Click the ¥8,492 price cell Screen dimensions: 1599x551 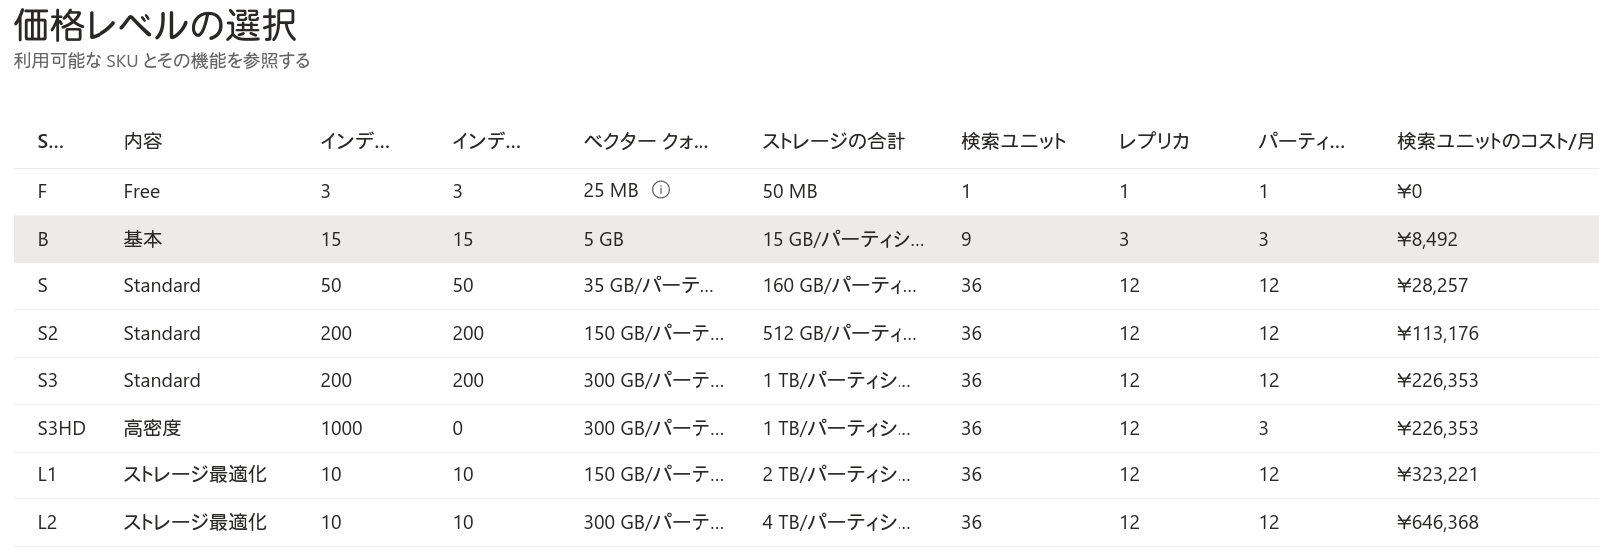tap(1428, 239)
